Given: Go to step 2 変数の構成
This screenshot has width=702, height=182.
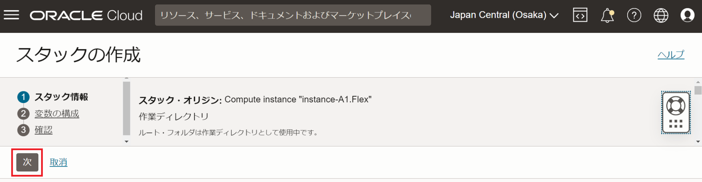Looking at the screenshot, I should (x=57, y=114).
